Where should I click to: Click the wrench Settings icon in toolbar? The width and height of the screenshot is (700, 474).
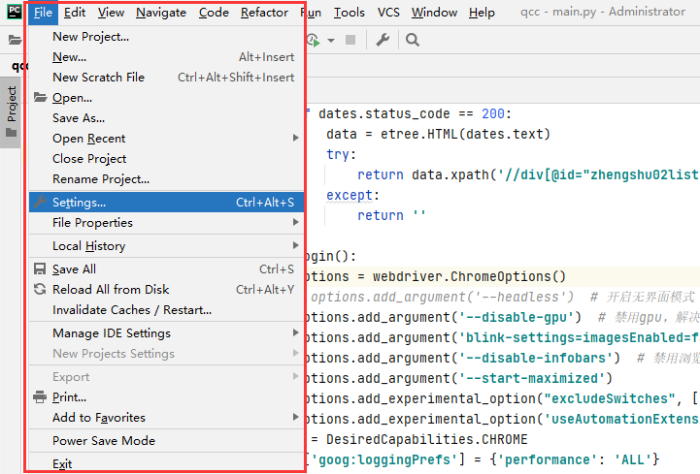pyautogui.click(x=383, y=40)
